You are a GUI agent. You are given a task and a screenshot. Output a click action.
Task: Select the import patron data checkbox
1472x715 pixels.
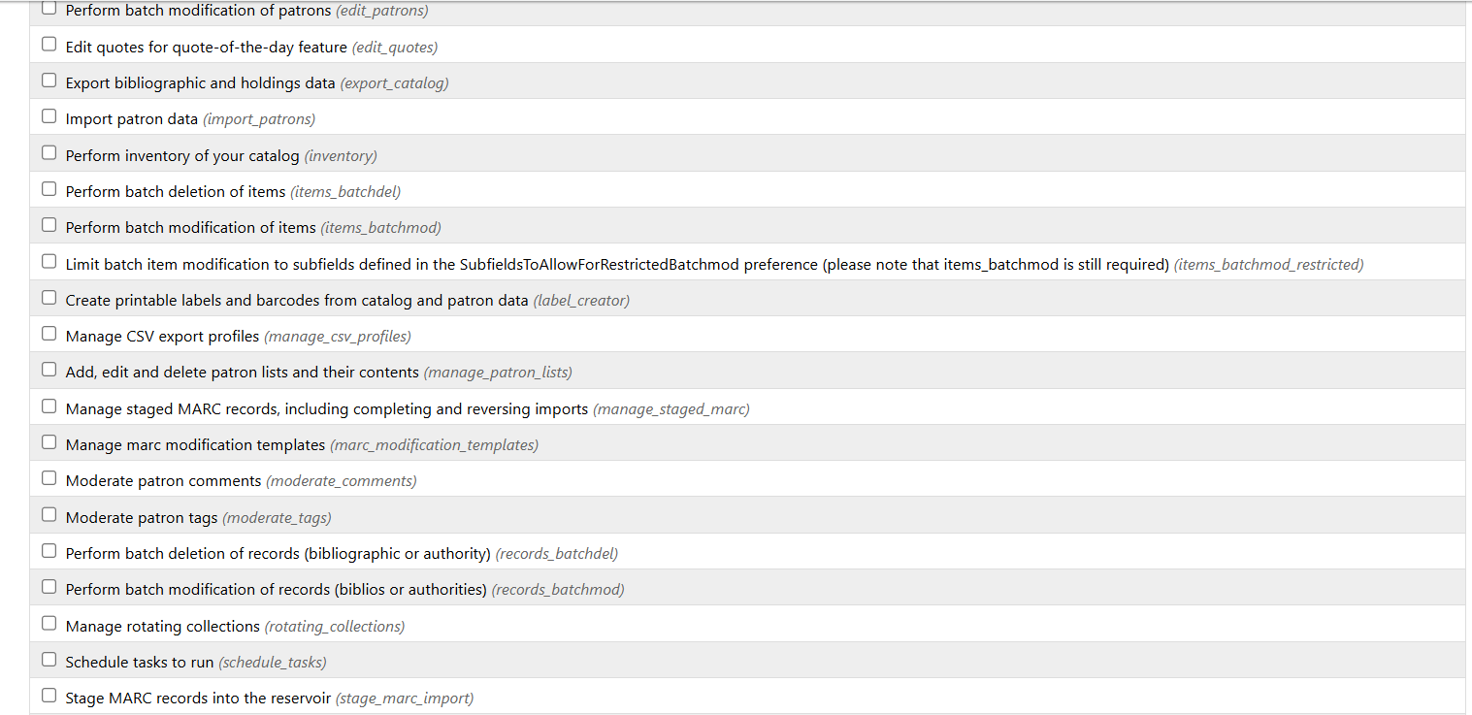point(49,116)
